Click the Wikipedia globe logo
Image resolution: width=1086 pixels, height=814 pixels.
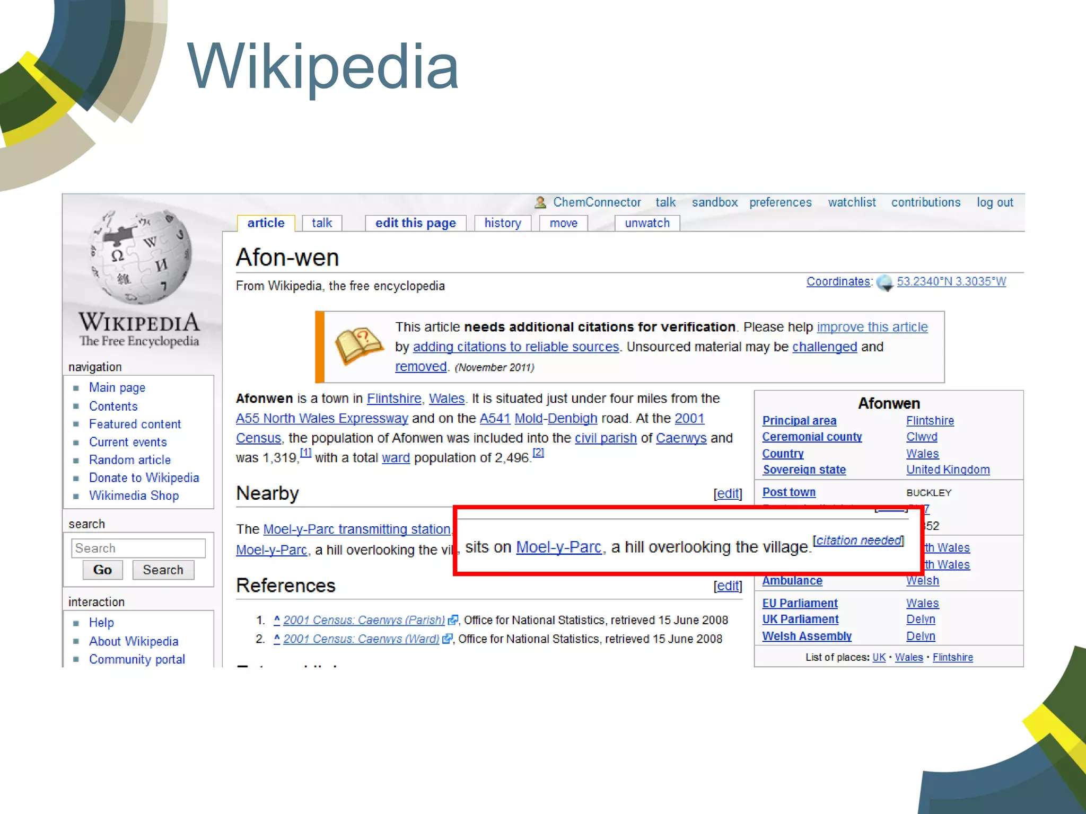click(x=141, y=257)
